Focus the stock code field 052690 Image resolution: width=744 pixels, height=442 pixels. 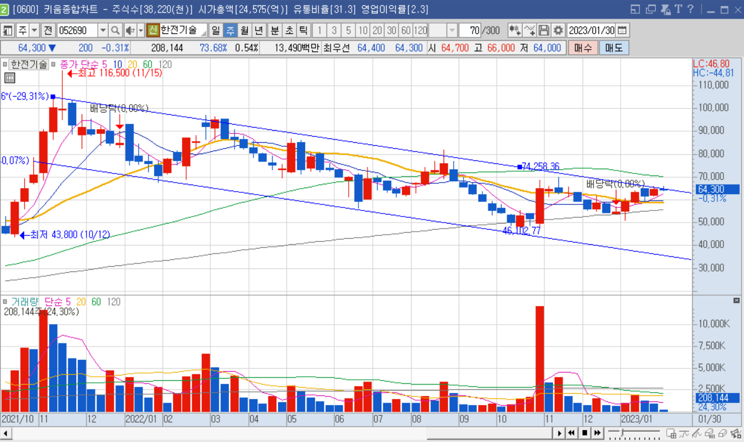pyautogui.click(x=77, y=30)
